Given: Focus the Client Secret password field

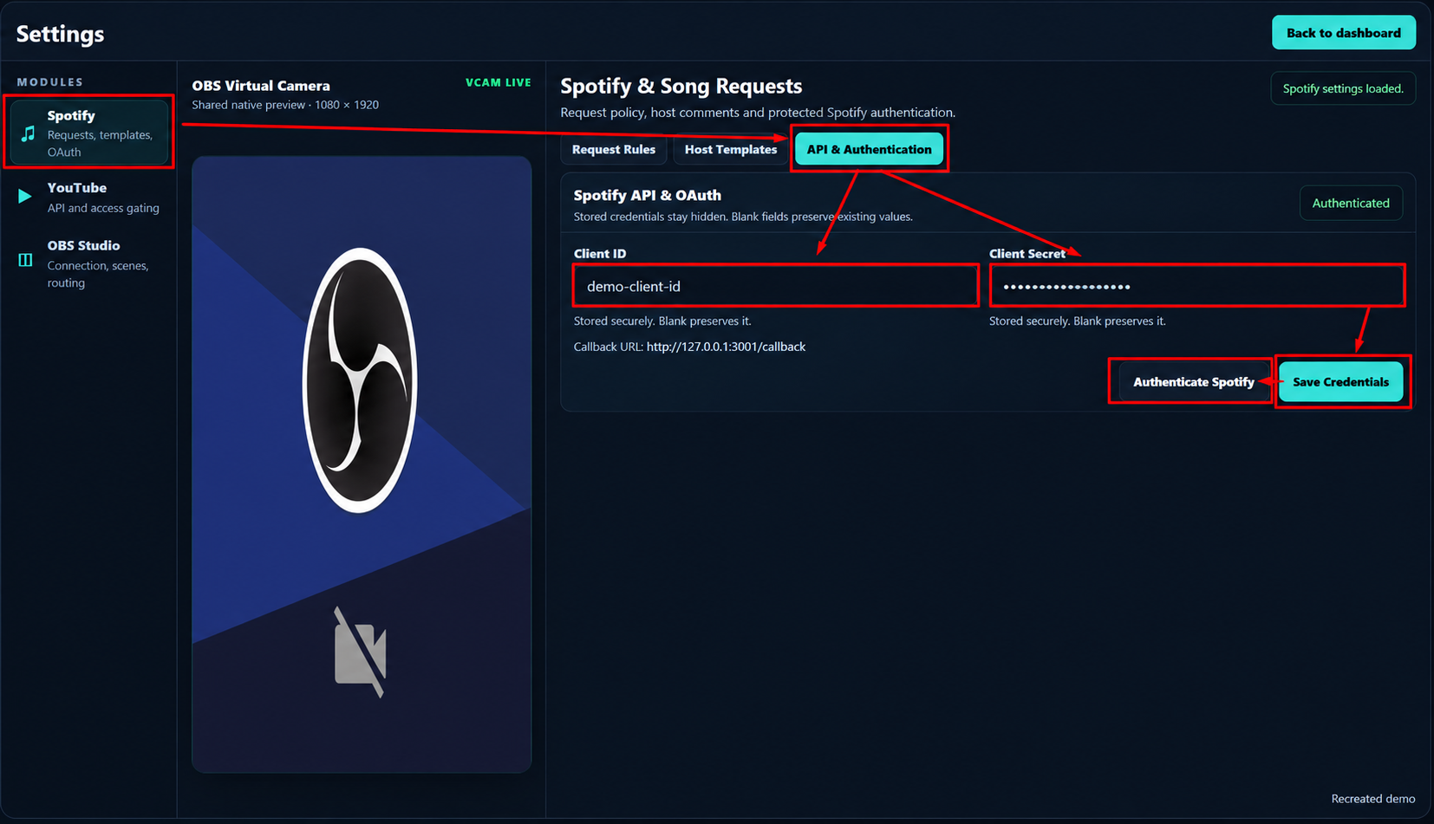Looking at the screenshot, I should [1196, 286].
